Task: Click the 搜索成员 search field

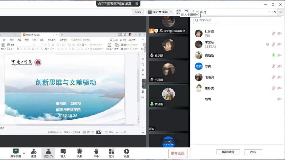Action: coord(235,20)
